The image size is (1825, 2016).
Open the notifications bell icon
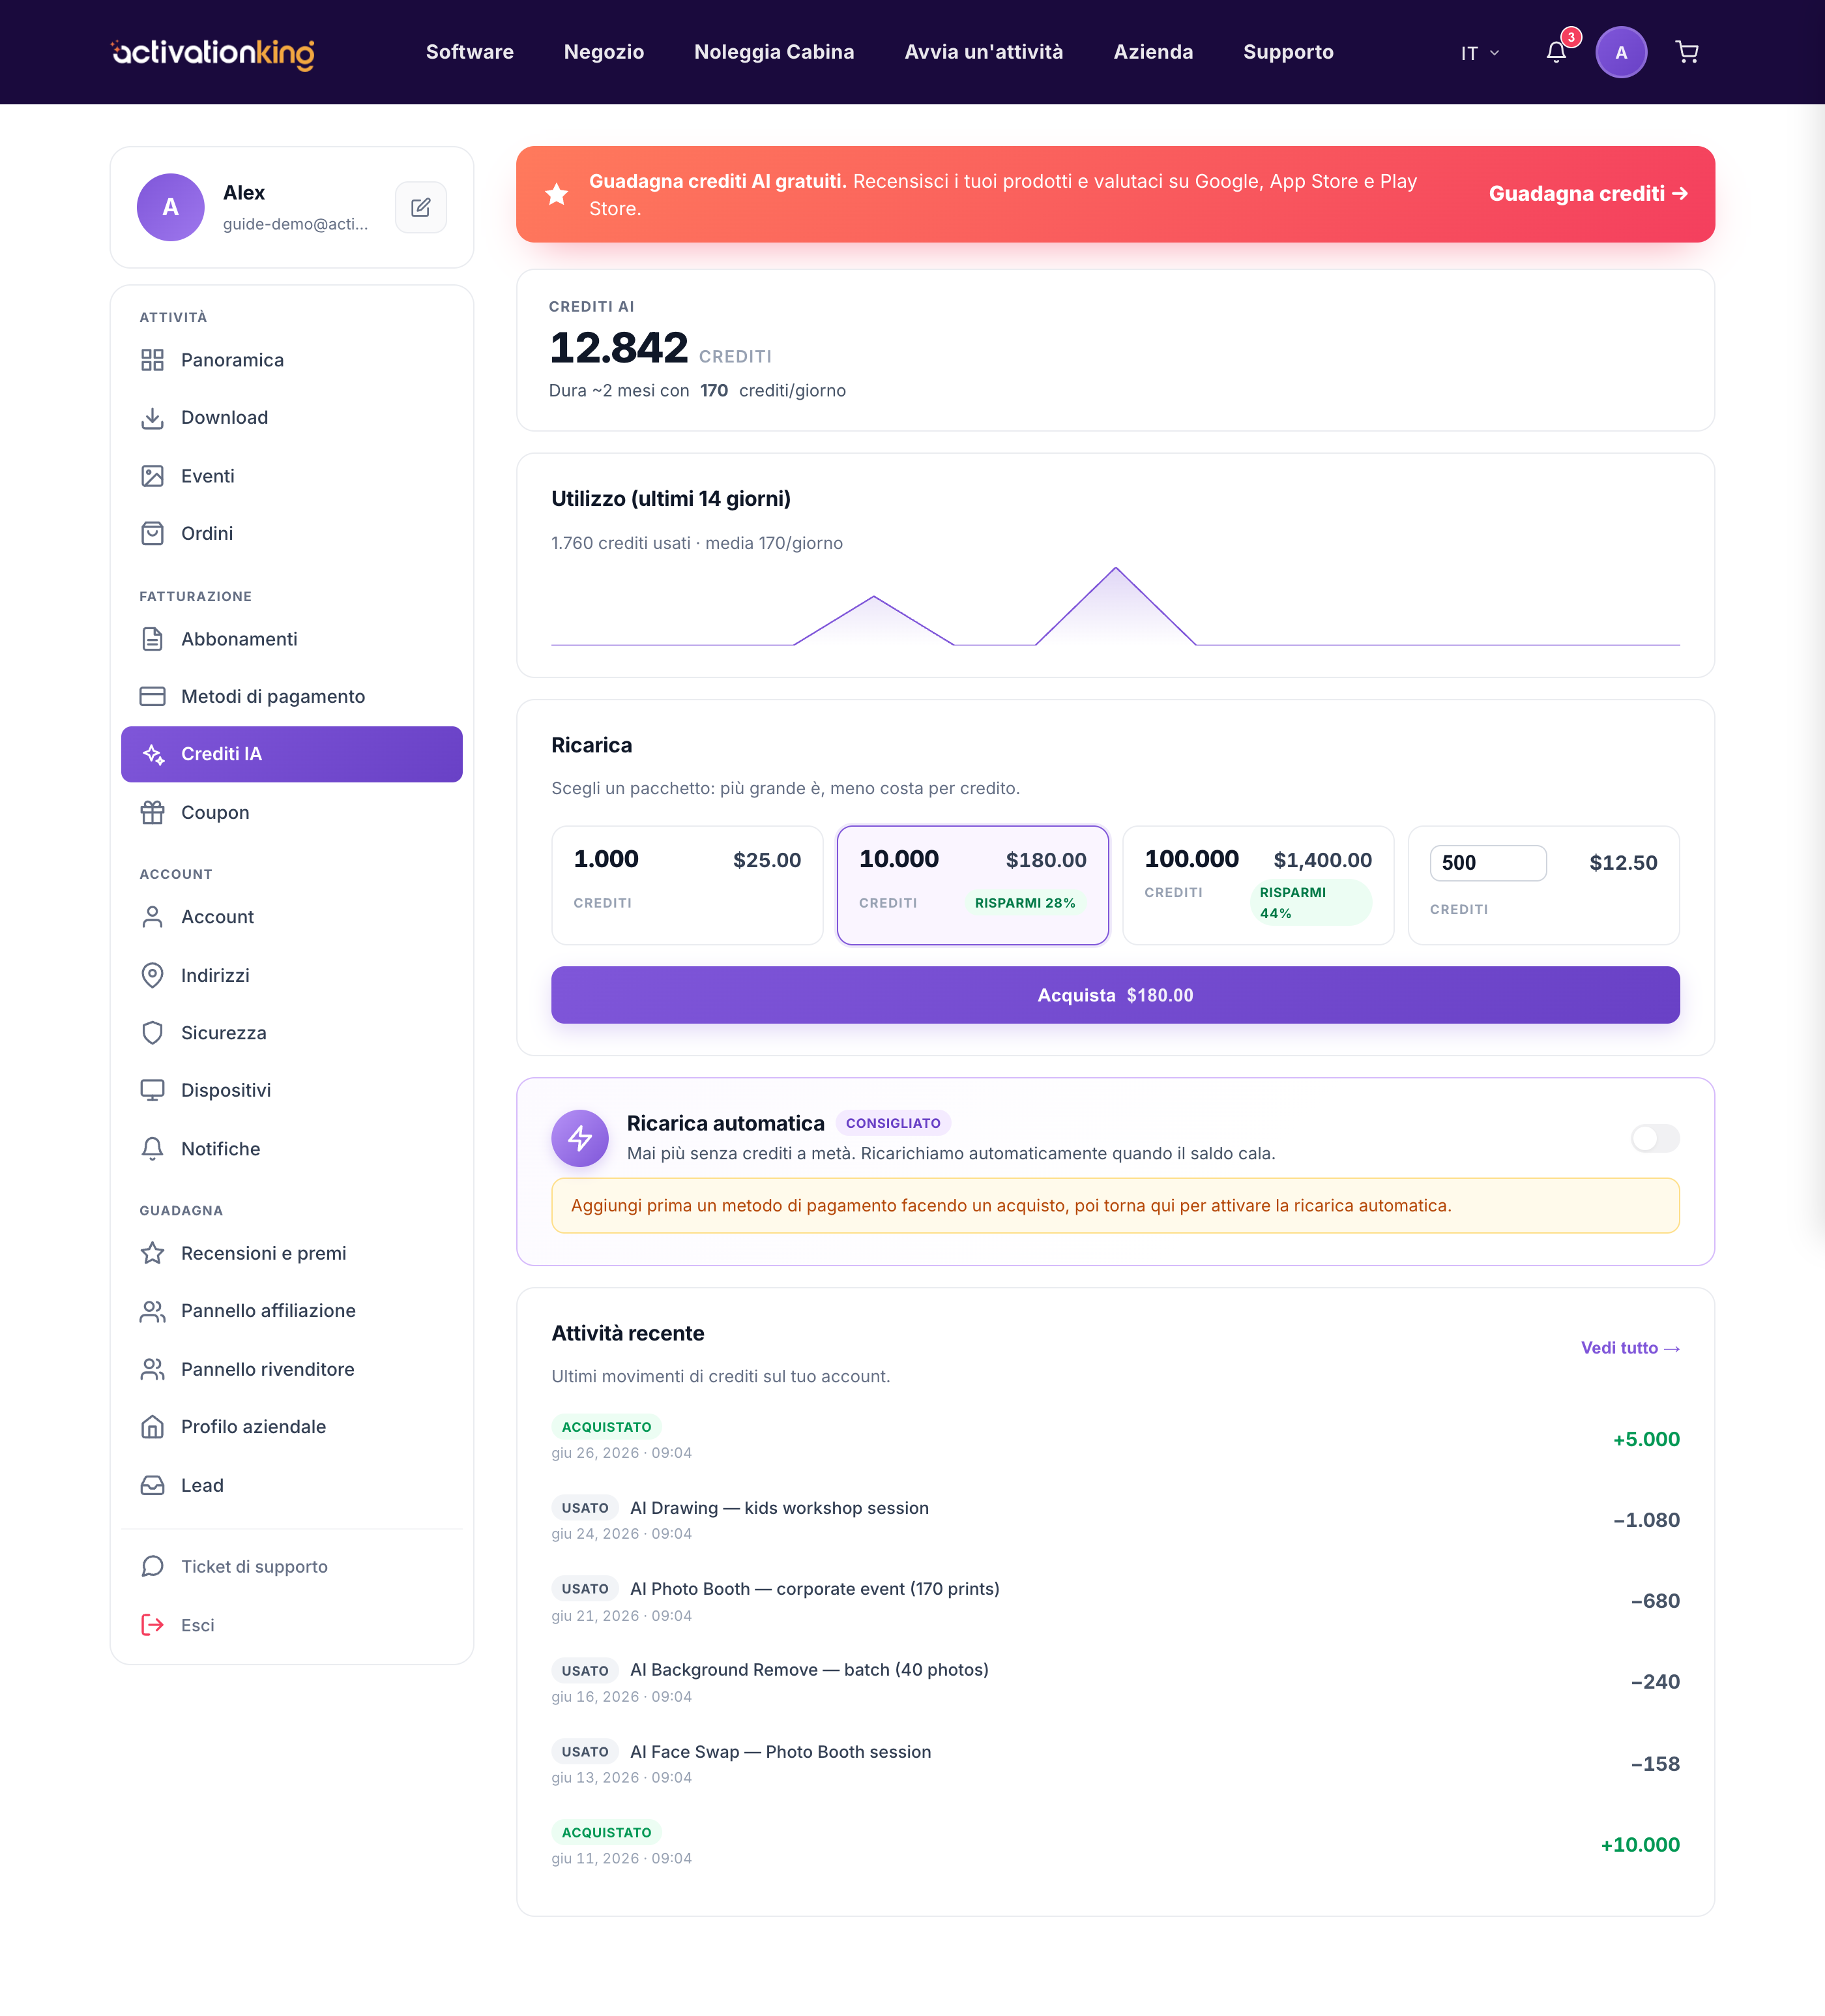1556,52
